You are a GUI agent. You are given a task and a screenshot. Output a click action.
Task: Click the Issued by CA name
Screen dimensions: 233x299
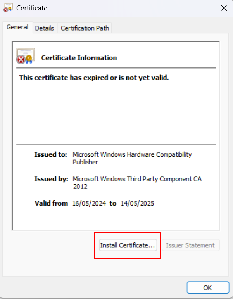(137, 183)
